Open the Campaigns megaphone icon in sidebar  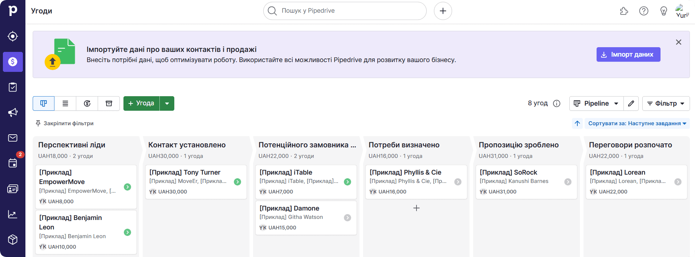tap(13, 113)
